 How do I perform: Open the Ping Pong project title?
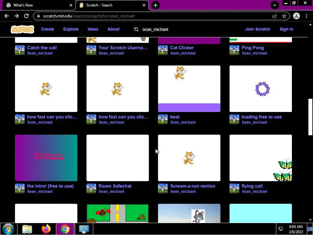click(253, 48)
